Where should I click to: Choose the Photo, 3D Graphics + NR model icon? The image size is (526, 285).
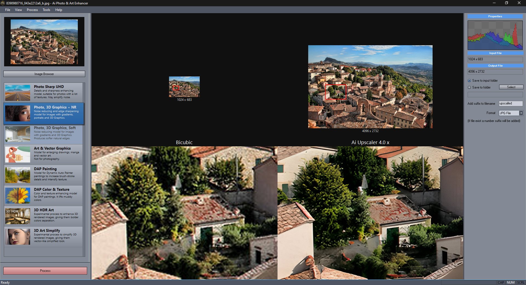(x=18, y=113)
